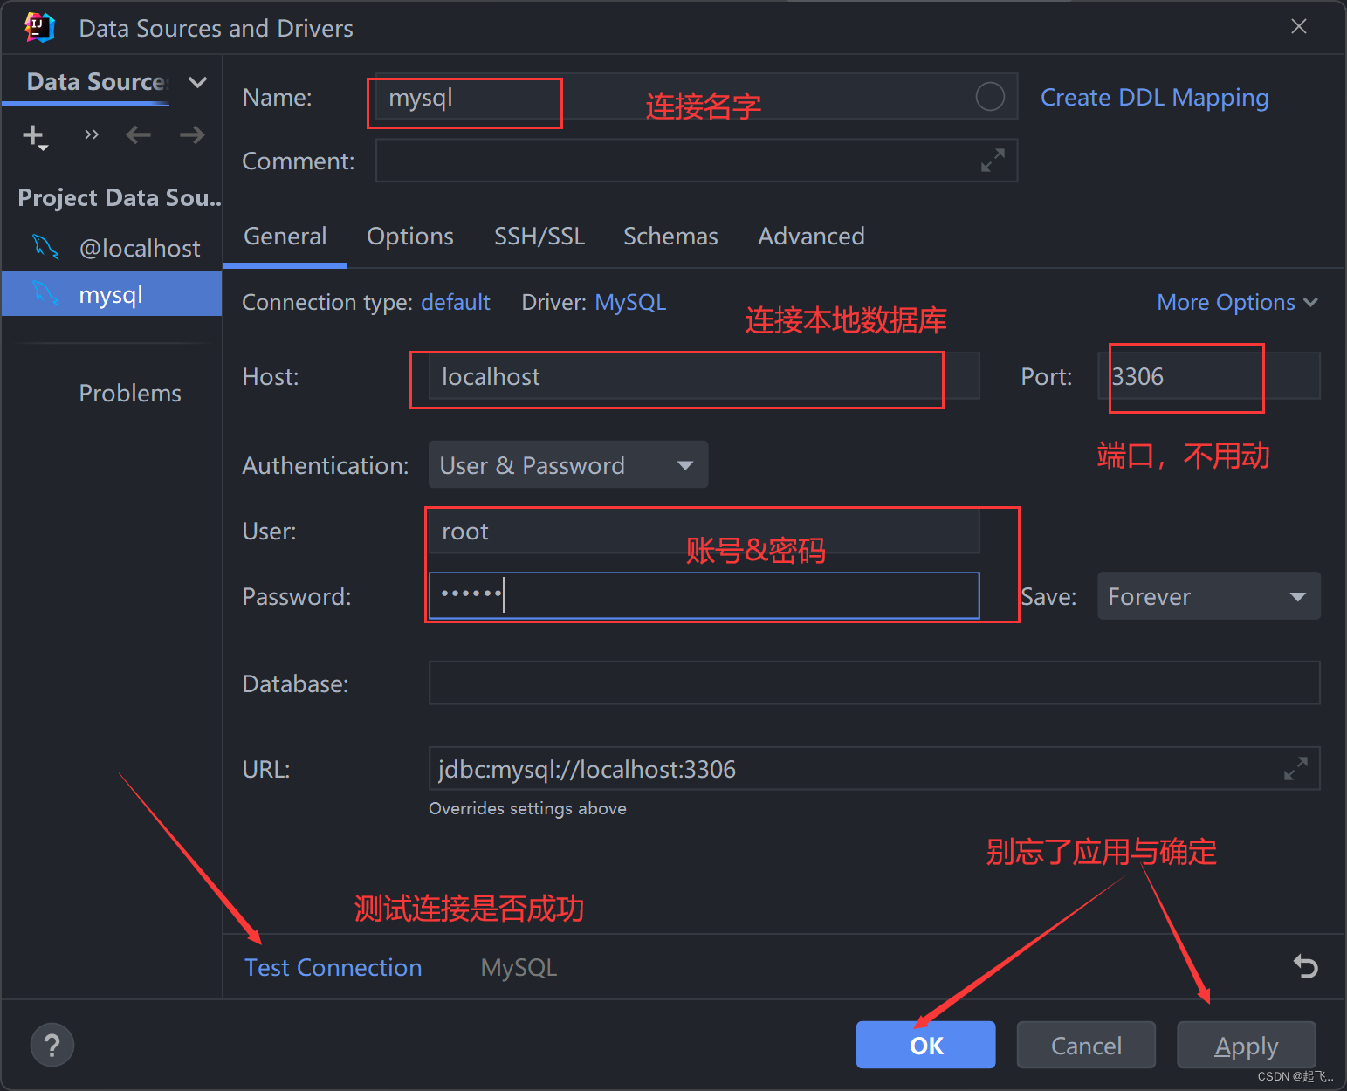Click the dolphin icon beside mysql entry
Screen dimensions: 1347x1091
pos(45,294)
